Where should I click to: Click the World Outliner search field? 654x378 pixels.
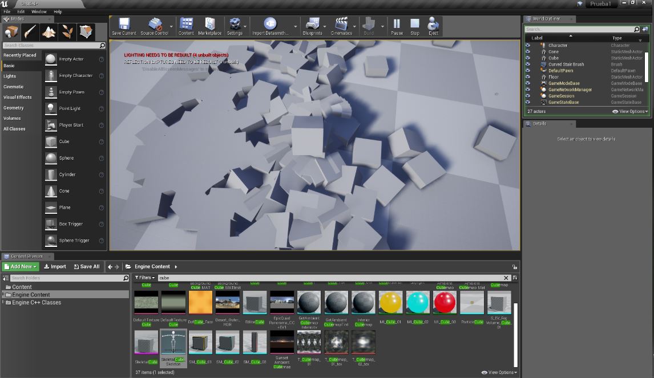pos(582,29)
